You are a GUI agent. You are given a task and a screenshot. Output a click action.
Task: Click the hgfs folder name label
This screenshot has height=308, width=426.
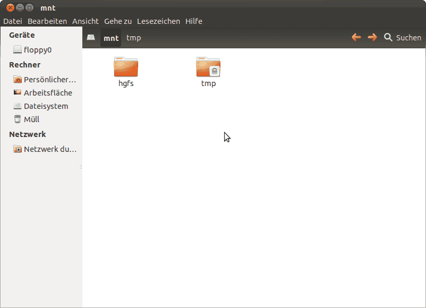[126, 83]
